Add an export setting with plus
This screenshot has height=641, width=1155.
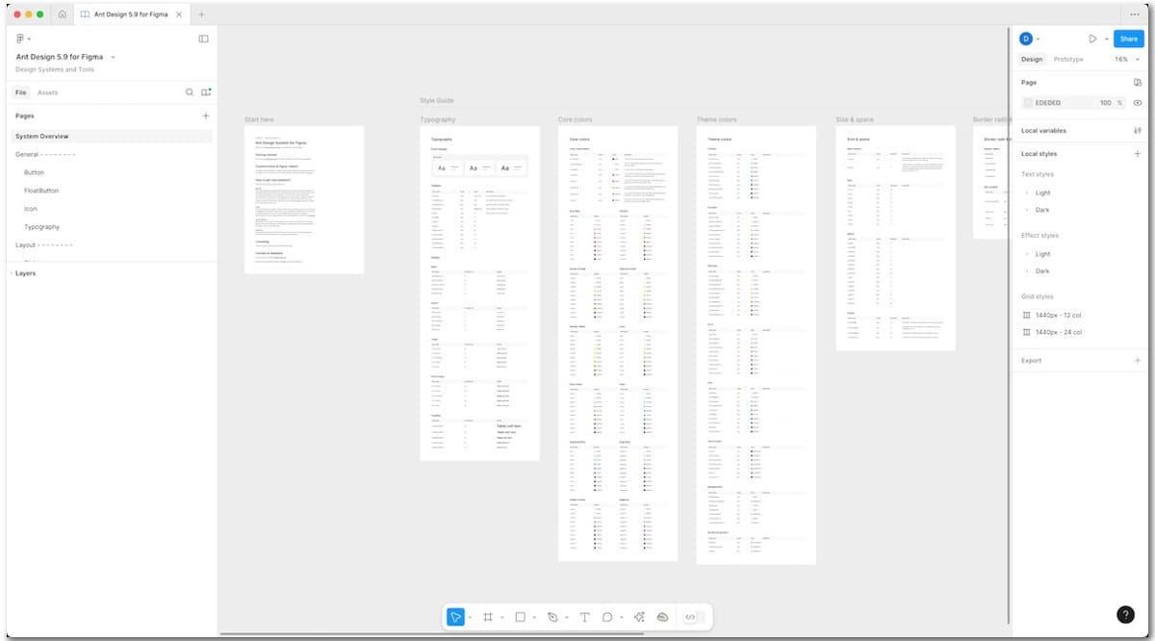tap(1138, 361)
